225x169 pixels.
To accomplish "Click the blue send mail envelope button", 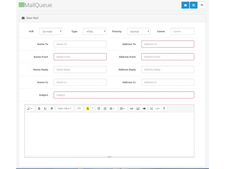I will click(185, 5).
